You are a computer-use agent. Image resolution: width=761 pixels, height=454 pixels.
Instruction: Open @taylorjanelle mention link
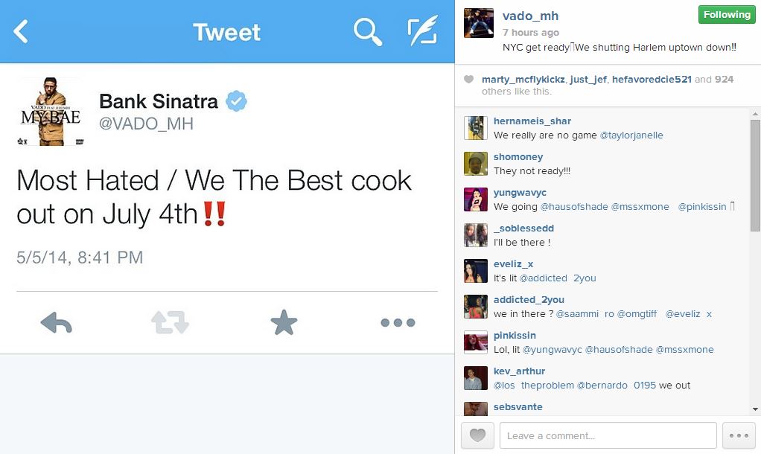631,135
